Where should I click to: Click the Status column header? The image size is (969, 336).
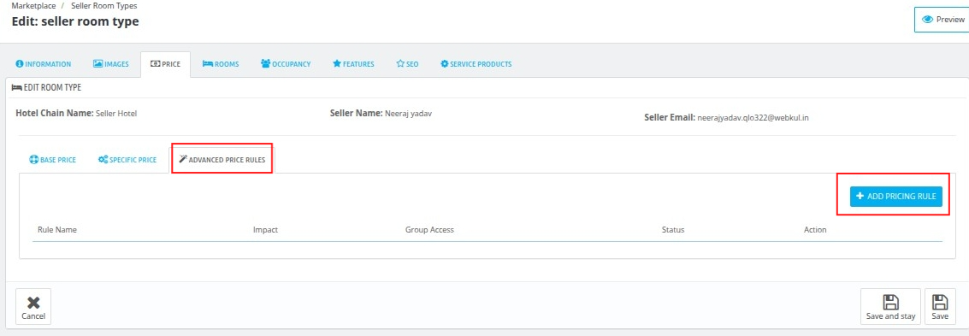tap(673, 230)
